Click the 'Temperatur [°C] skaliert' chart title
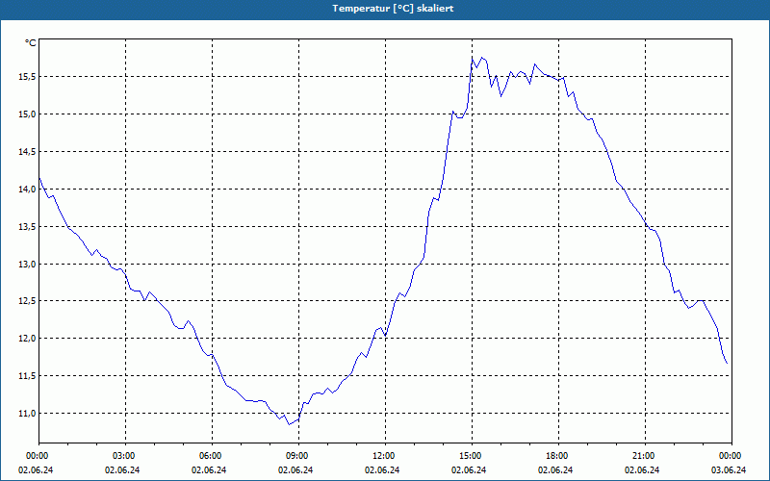770x481 pixels. click(393, 9)
